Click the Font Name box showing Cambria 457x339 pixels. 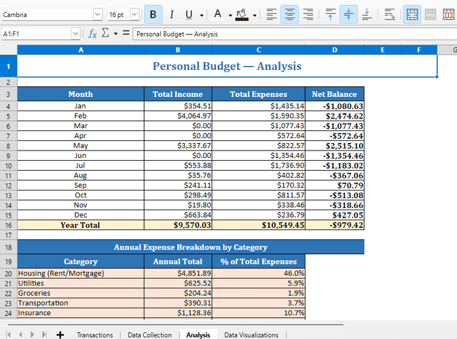[48, 14]
